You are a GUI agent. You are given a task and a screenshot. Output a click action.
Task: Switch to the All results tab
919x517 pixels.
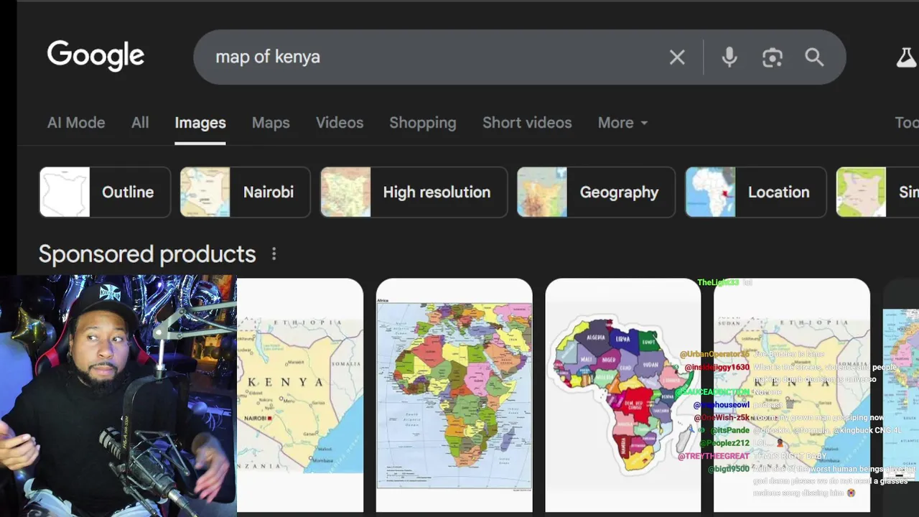[140, 123]
